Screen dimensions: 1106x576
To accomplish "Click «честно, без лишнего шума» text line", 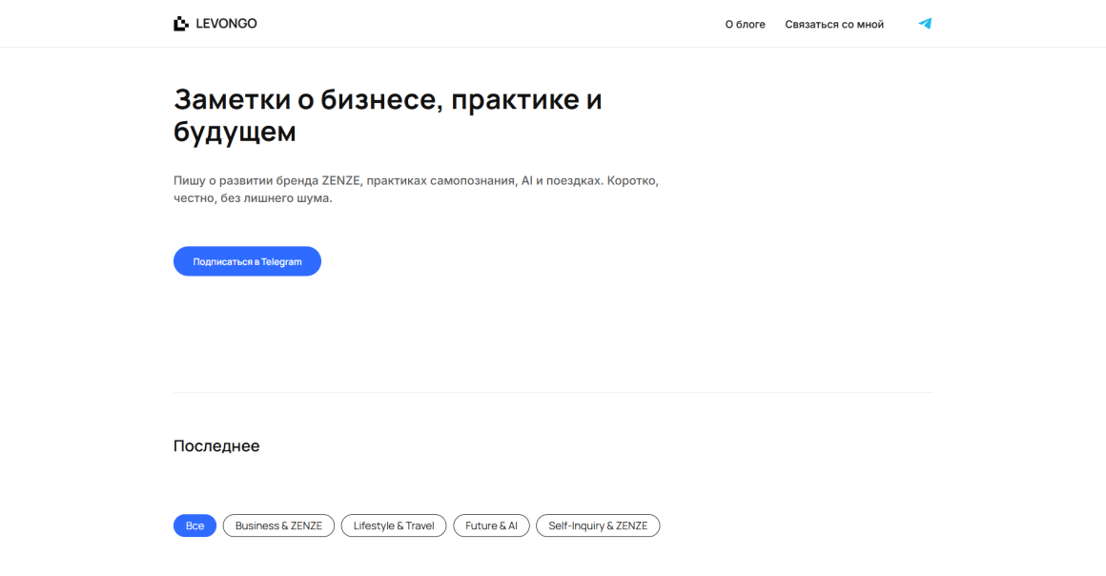I will 253,198.
